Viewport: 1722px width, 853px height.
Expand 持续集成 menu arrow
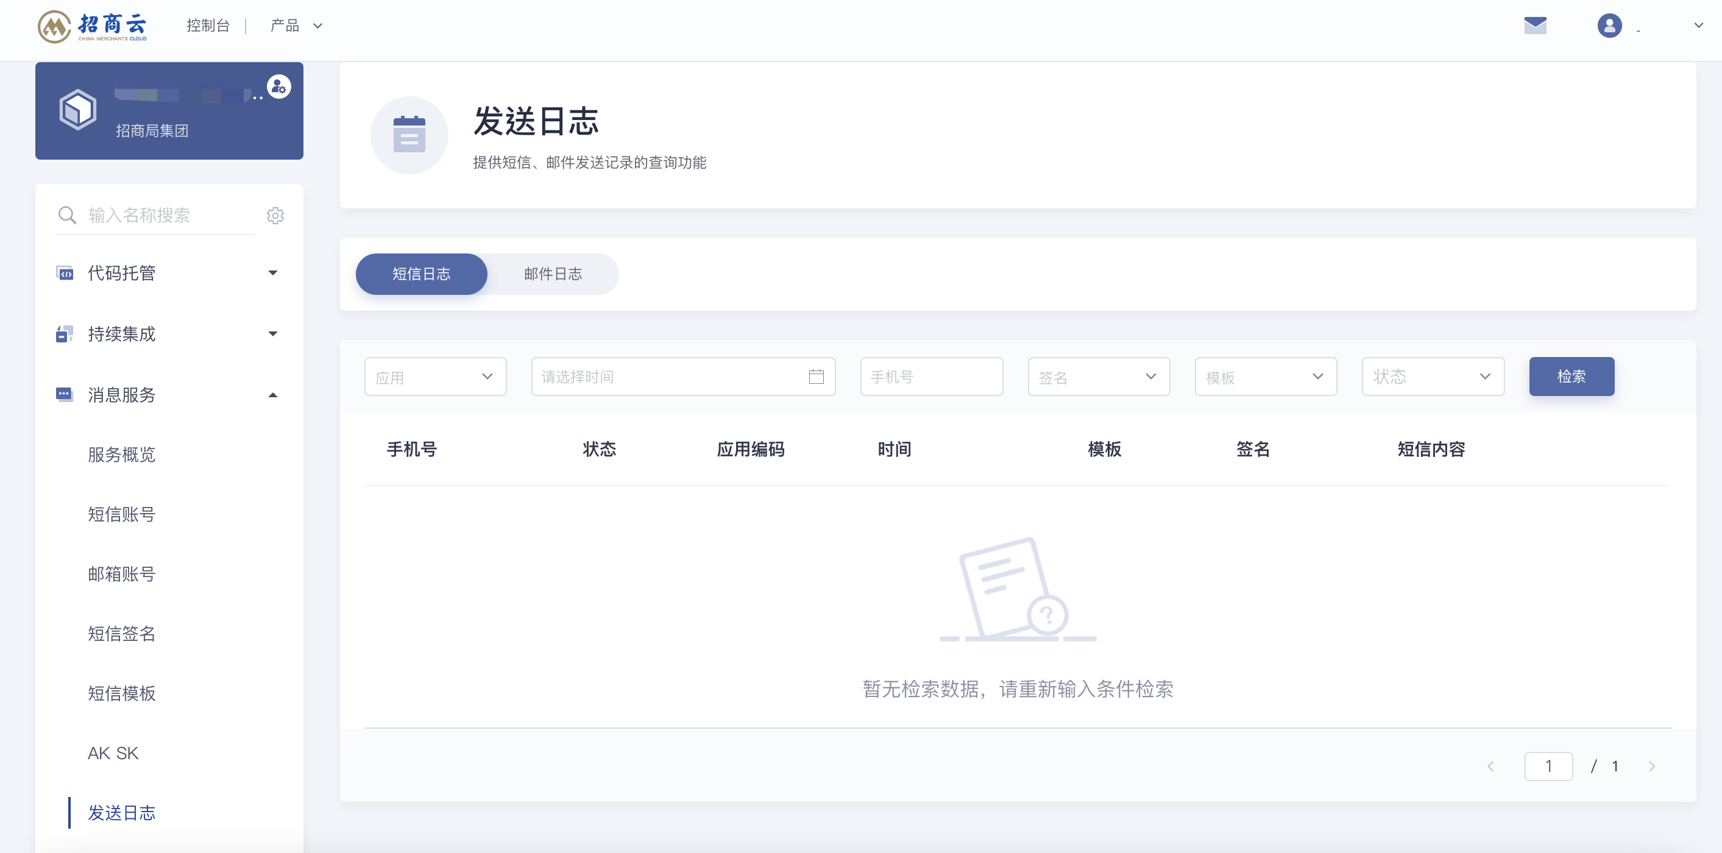273,333
